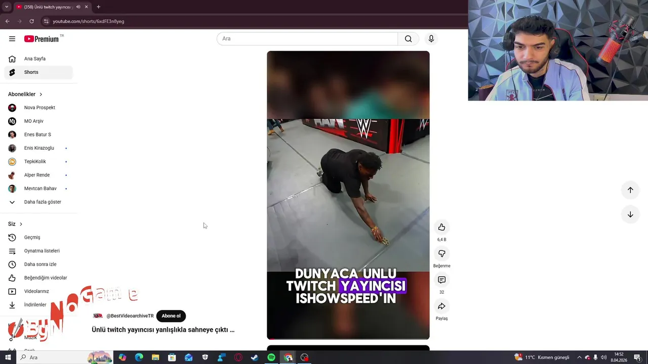Screen dimensions: 648x364
Task: Open Spotify from the taskbar
Action: (271, 357)
